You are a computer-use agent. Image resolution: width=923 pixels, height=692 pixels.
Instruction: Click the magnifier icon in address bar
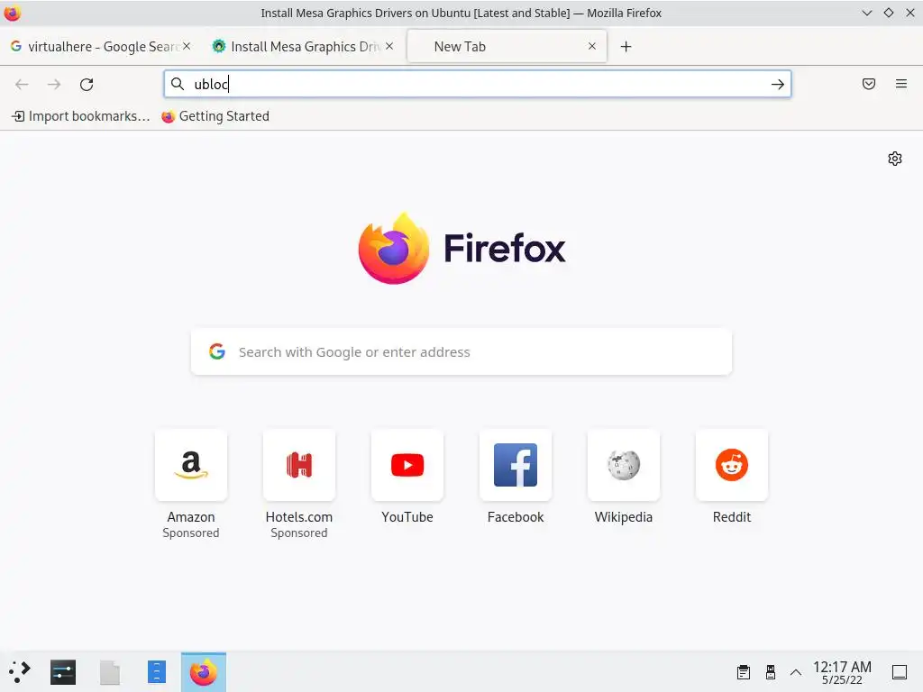178,84
